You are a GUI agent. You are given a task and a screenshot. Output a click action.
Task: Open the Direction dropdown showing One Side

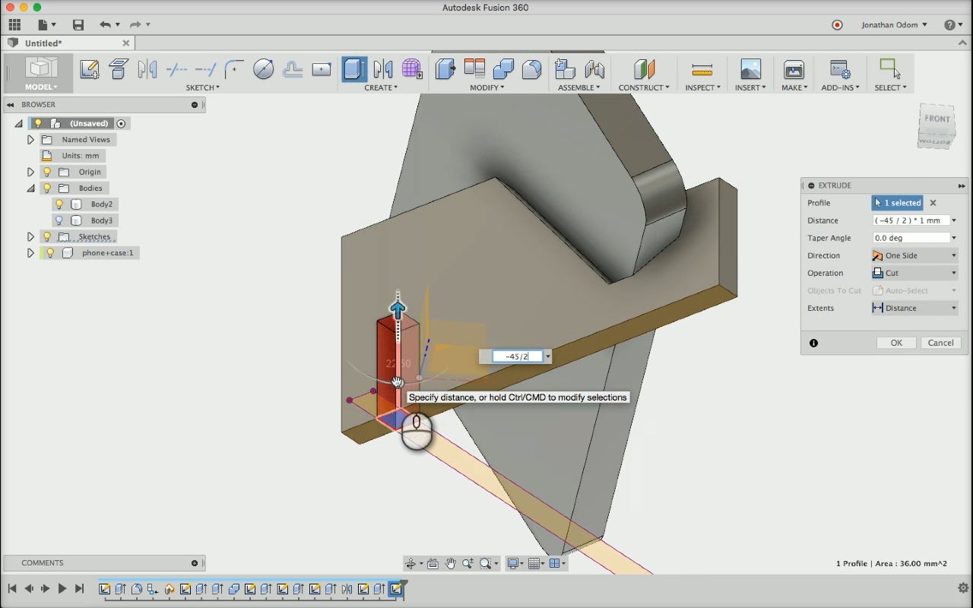914,255
